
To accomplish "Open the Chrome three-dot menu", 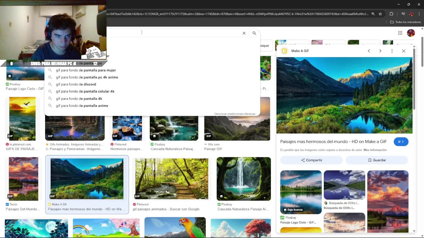I will click(419, 14).
